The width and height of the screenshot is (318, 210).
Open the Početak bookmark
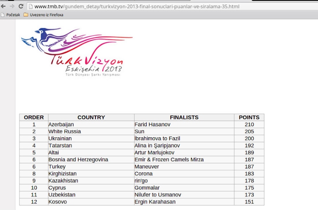pos(13,15)
